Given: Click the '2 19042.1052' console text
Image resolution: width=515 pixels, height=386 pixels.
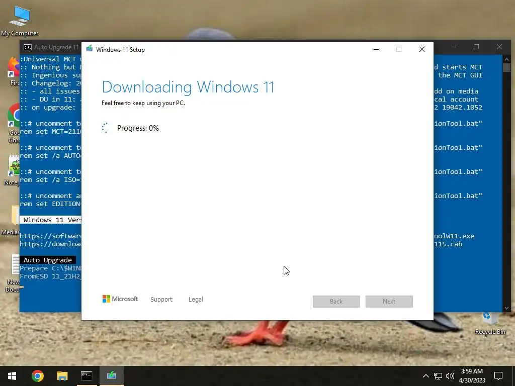Looking at the screenshot, I should pos(458,108).
